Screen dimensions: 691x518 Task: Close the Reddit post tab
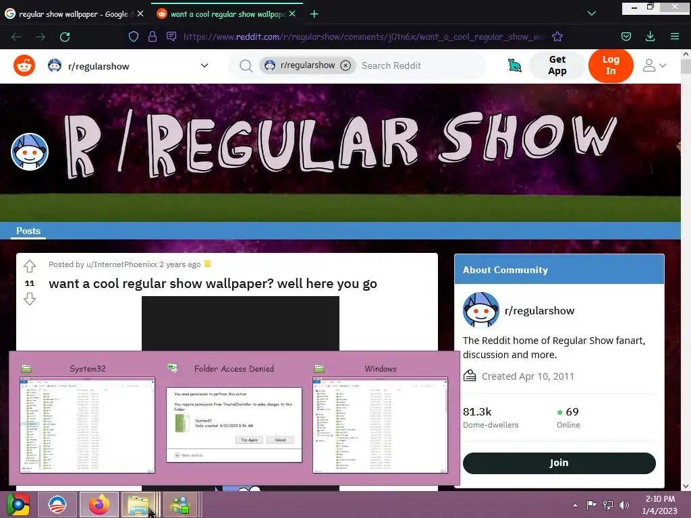tap(292, 13)
